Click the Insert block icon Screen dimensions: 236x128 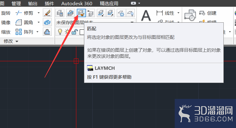190,15
